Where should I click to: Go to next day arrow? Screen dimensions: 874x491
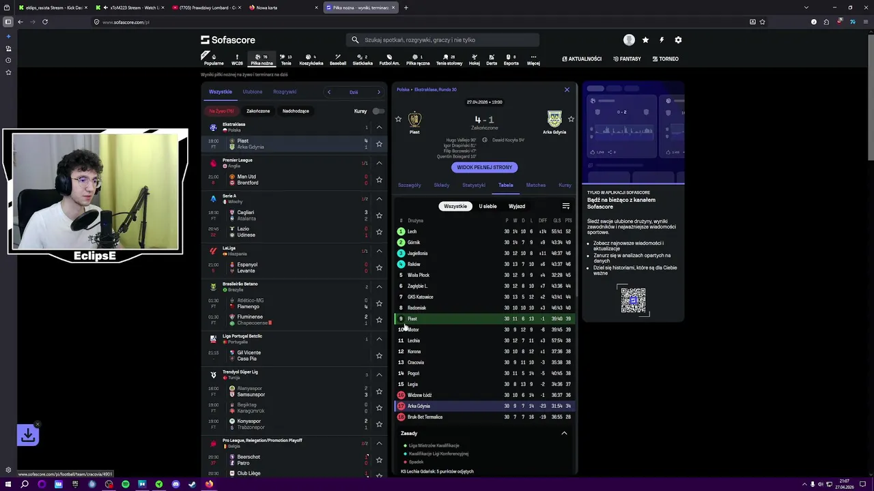point(379,92)
